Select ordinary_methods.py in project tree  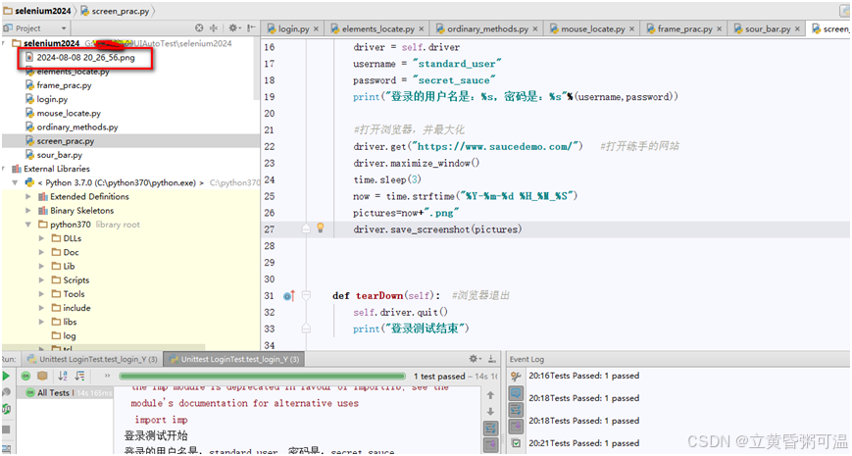pyautogui.click(x=77, y=127)
